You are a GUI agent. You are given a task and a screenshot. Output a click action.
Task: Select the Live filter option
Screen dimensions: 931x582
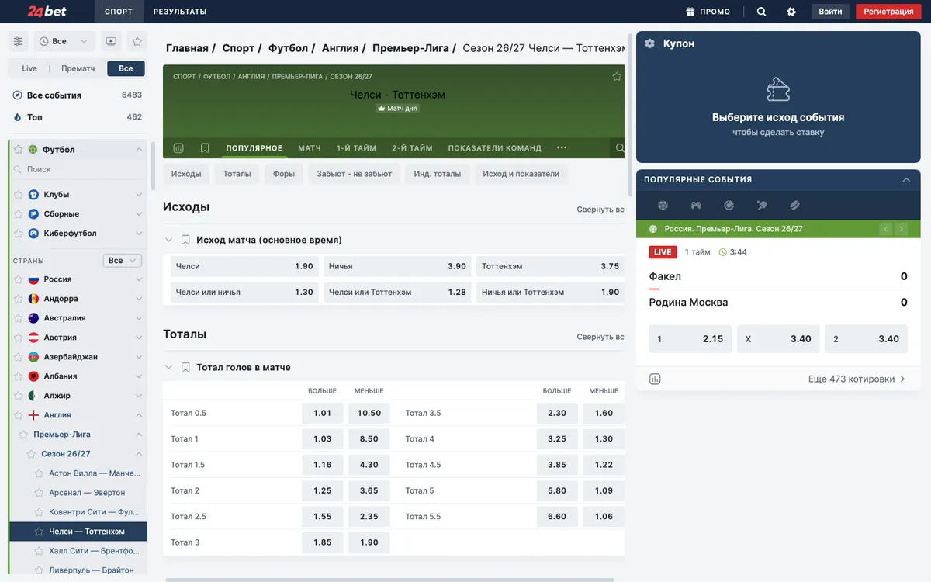[x=29, y=68]
